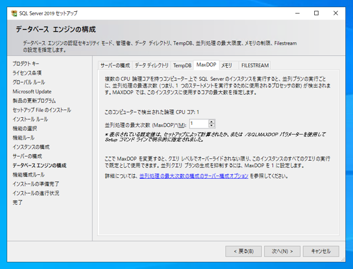This screenshot has width=353, height=269.
Task: Select 機能の選択 step in sidebar
Action: coord(25,128)
